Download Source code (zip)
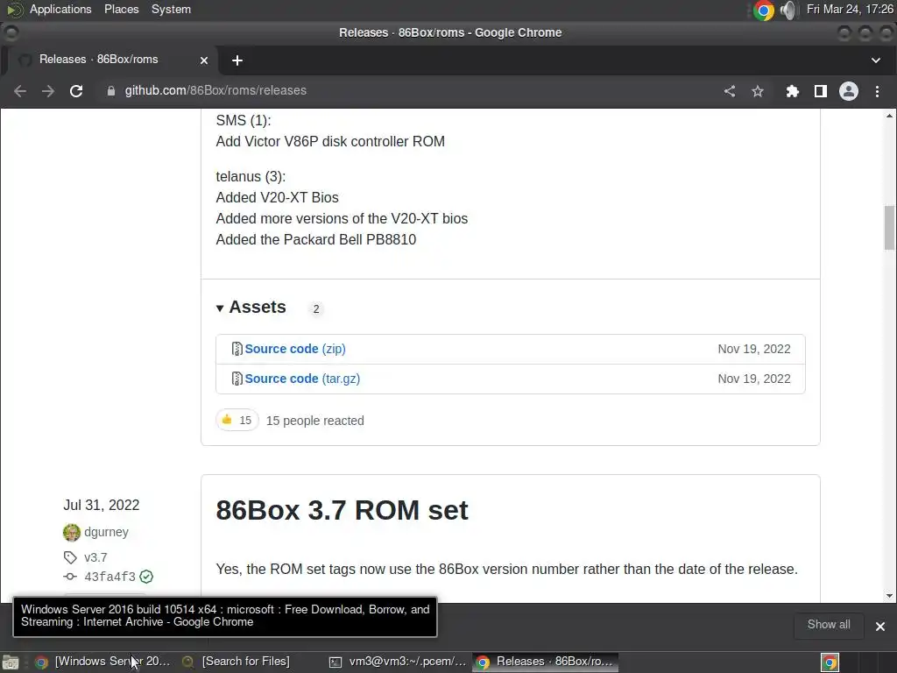 (x=295, y=349)
